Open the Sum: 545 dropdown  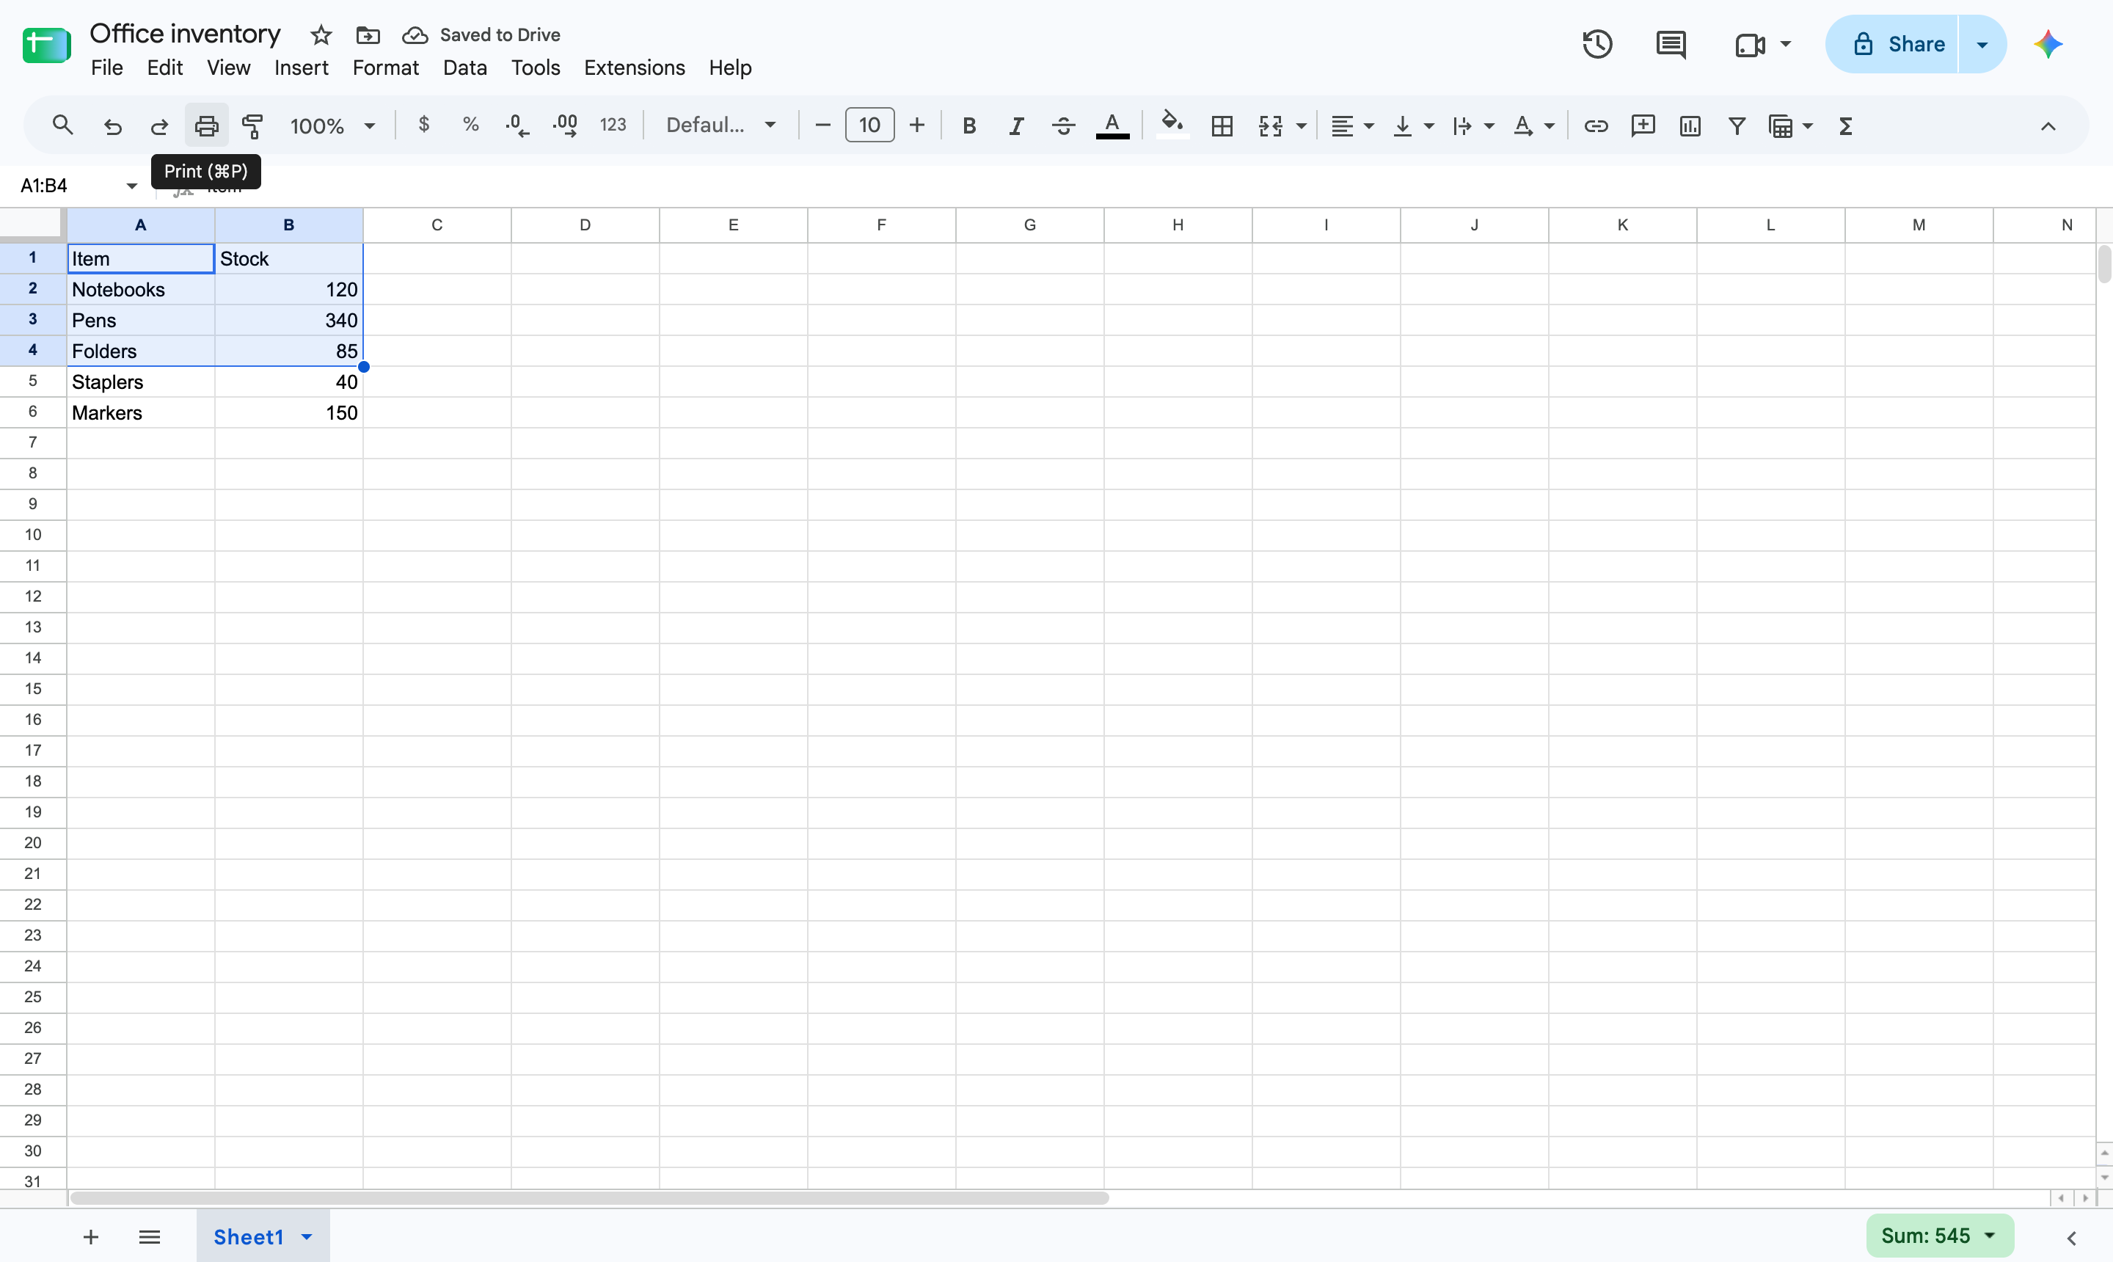click(1940, 1236)
